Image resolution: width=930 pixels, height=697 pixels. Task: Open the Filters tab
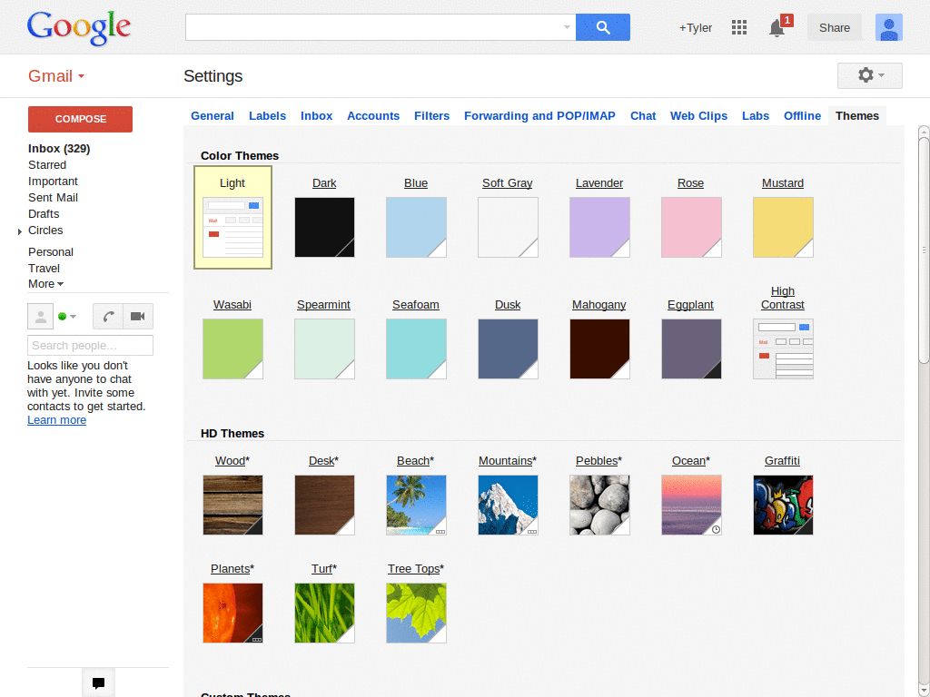point(431,115)
